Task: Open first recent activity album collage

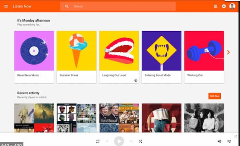Action: 34,118
